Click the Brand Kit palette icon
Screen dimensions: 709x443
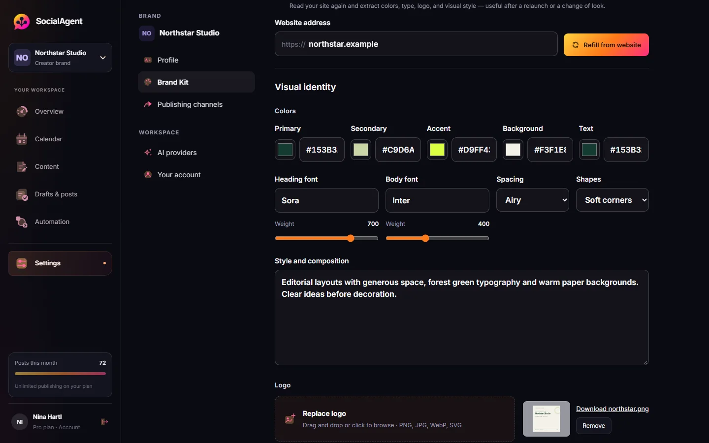(148, 82)
